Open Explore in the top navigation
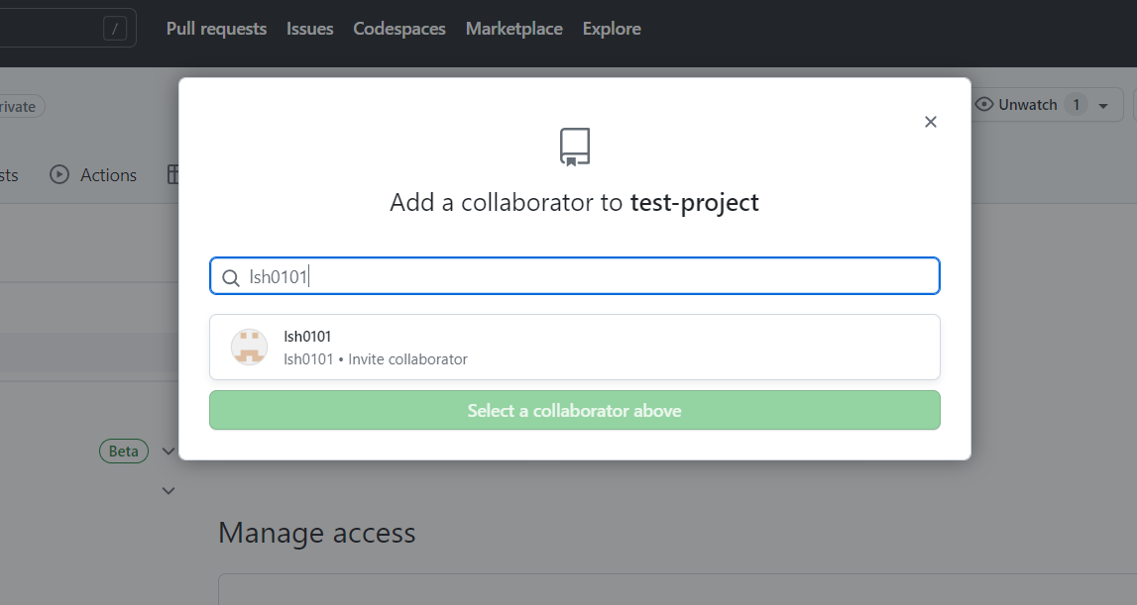1137x605 pixels. 612,29
